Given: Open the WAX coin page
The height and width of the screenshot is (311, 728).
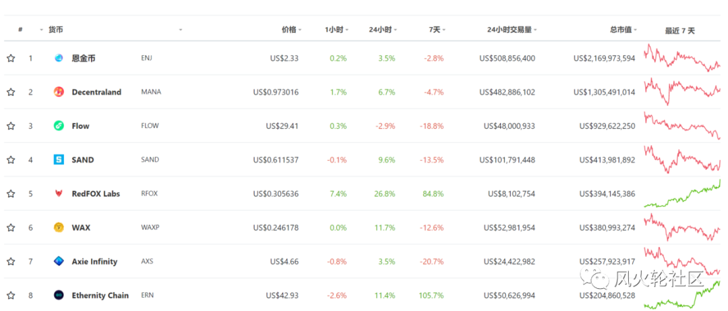Looking at the screenshot, I should pos(81,228).
